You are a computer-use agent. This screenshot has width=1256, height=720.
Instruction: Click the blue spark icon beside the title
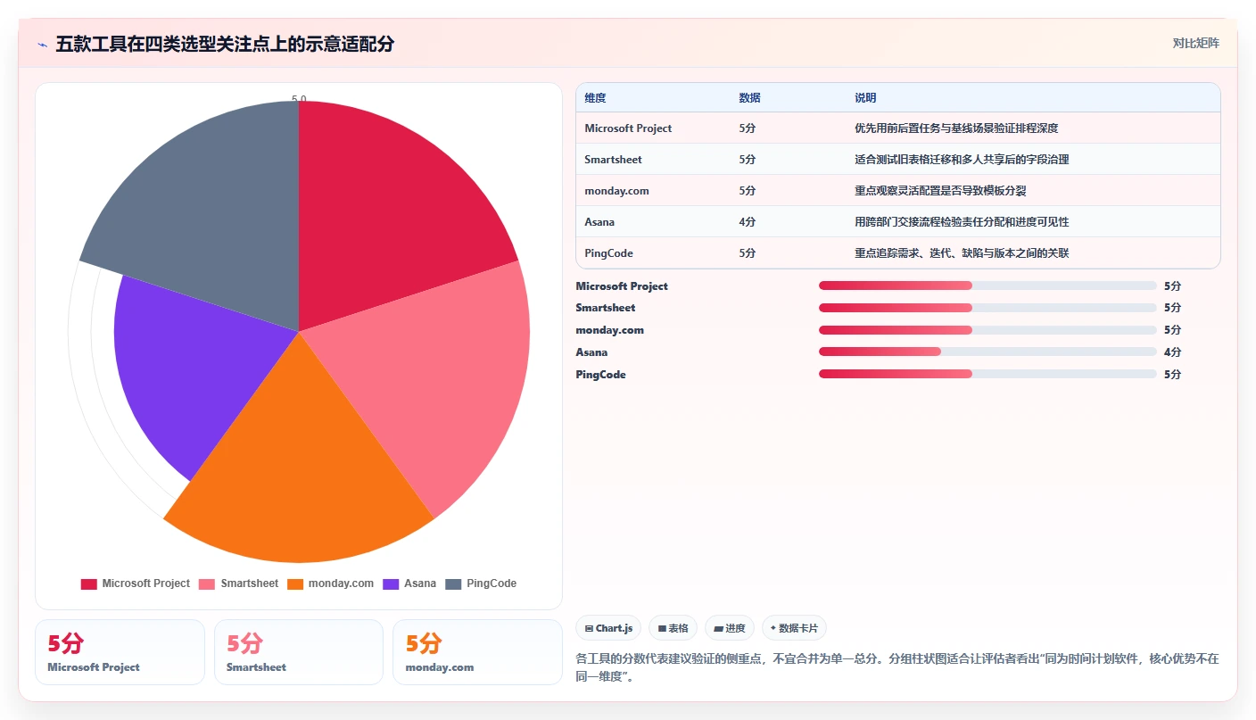(42, 45)
